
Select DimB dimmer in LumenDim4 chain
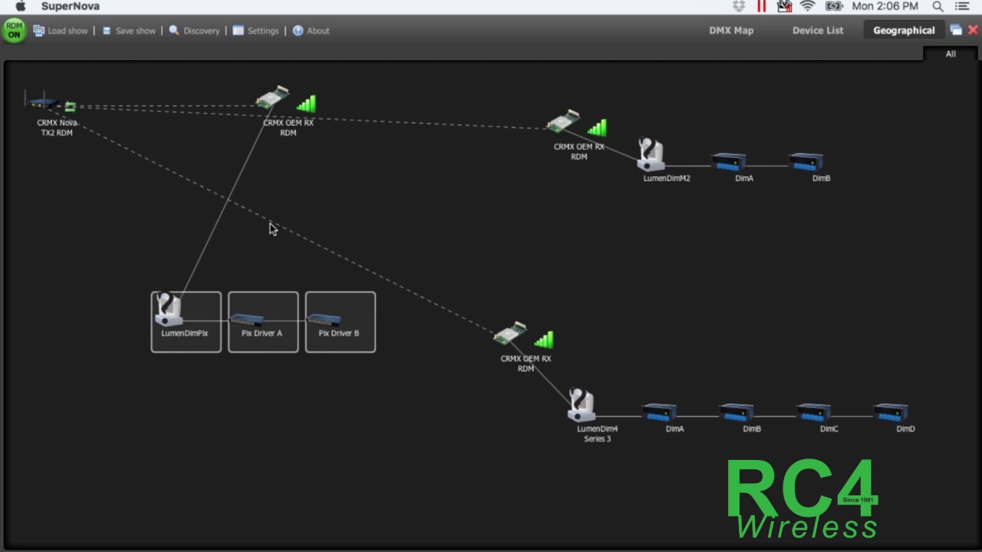(x=736, y=412)
